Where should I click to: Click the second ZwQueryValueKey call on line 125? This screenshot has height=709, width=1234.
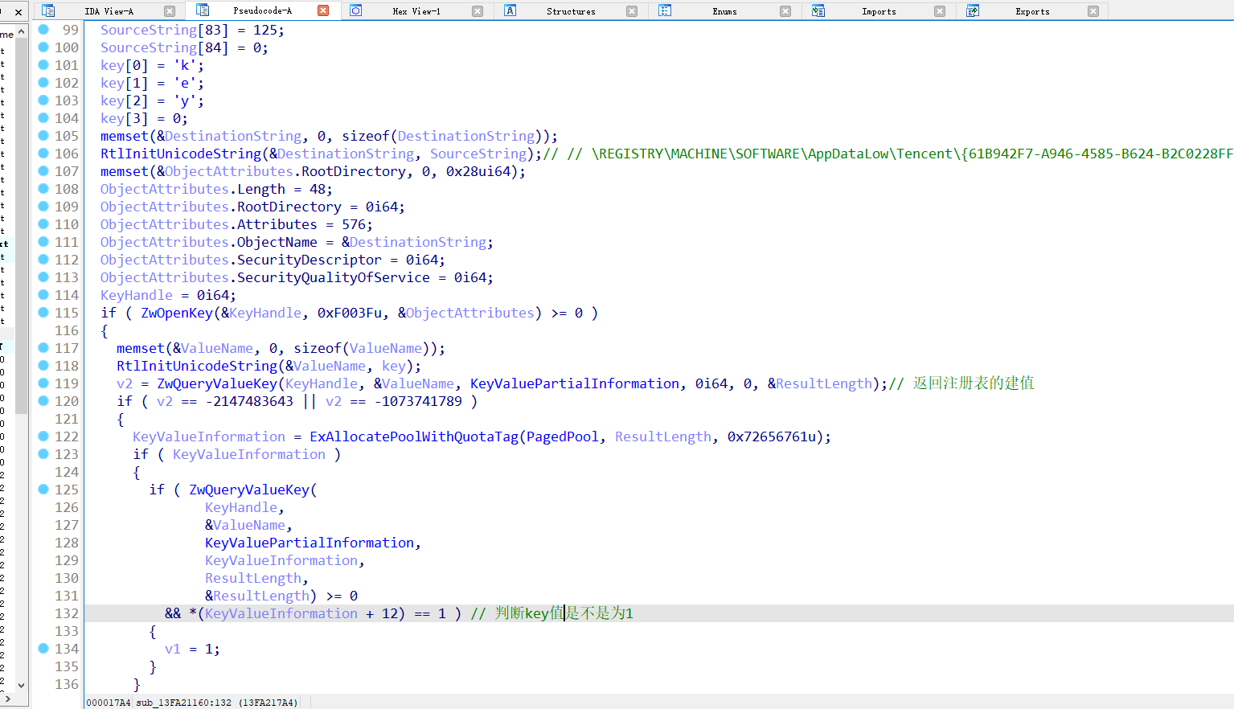click(249, 490)
